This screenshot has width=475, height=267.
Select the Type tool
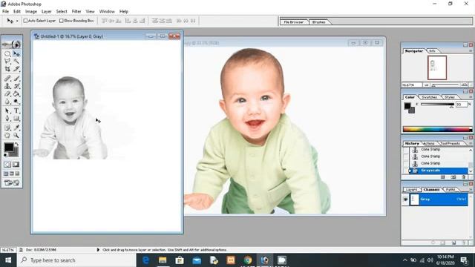pyautogui.click(x=16, y=111)
